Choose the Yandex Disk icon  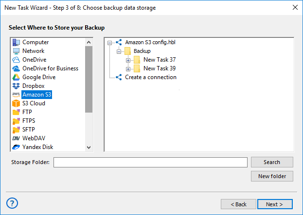pyautogui.click(x=16, y=147)
